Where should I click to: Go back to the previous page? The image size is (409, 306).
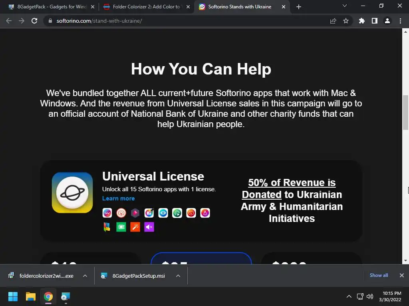click(9, 21)
